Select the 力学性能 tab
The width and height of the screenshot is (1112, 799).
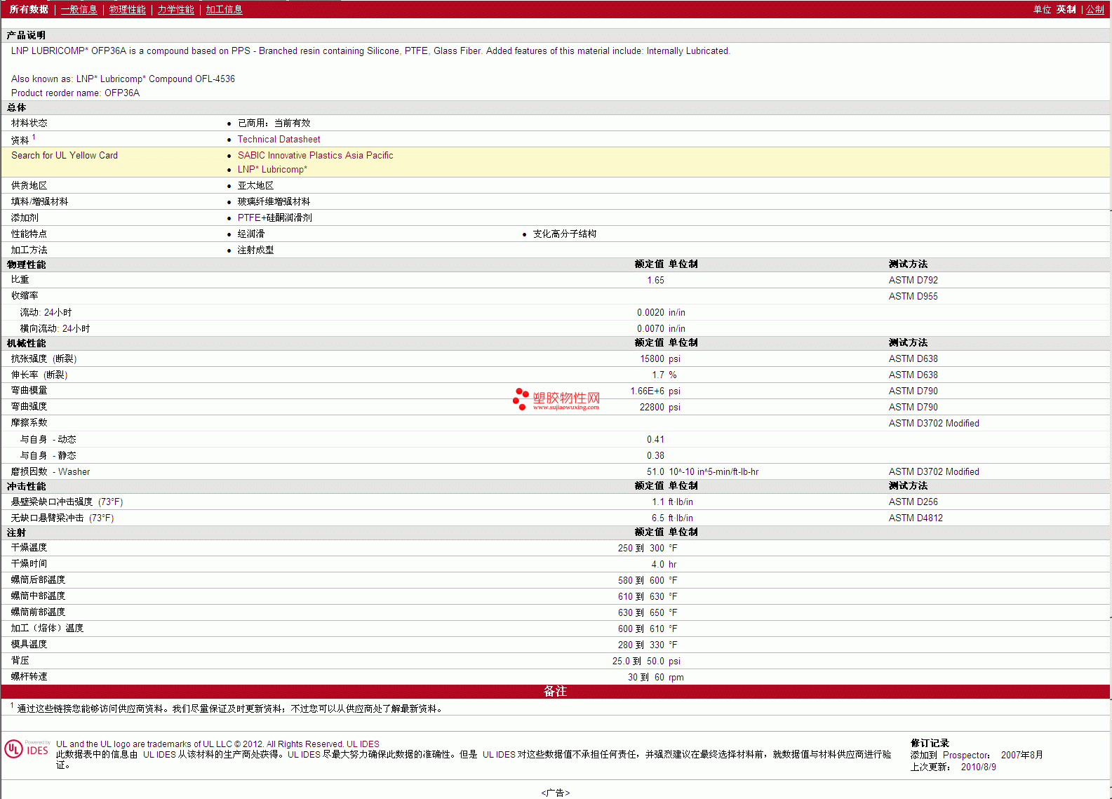click(x=175, y=9)
